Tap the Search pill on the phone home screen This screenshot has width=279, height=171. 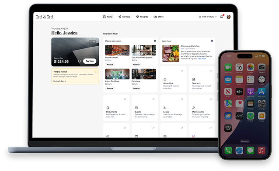point(245,141)
